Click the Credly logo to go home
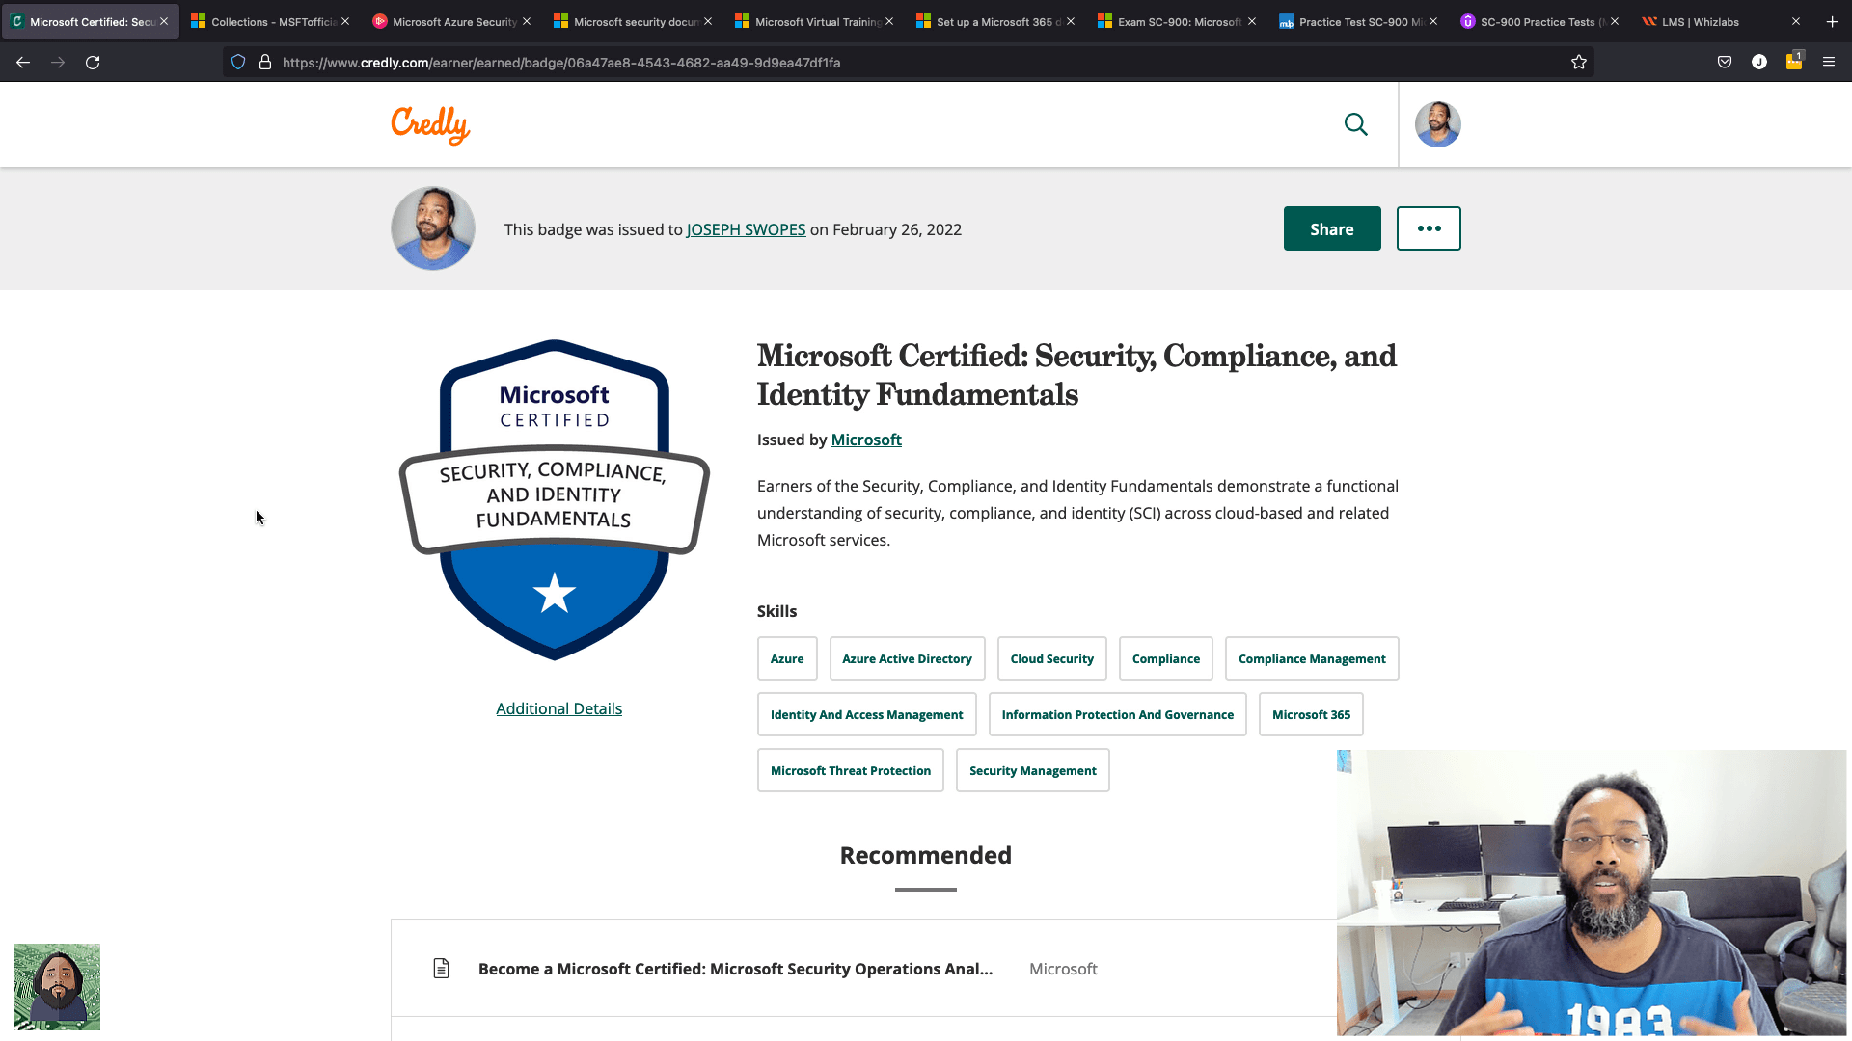 [x=431, y=124]
